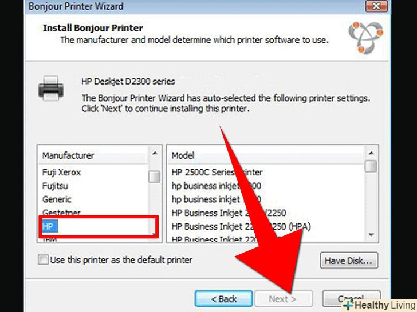Cancel the printer wizard
This screenshot has height=312, width=417.
click(351, 299)
